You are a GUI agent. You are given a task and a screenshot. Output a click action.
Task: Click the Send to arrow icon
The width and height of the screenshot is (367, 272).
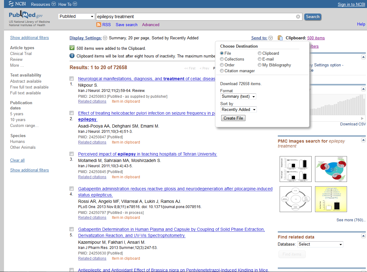click(x=271, y=38)
